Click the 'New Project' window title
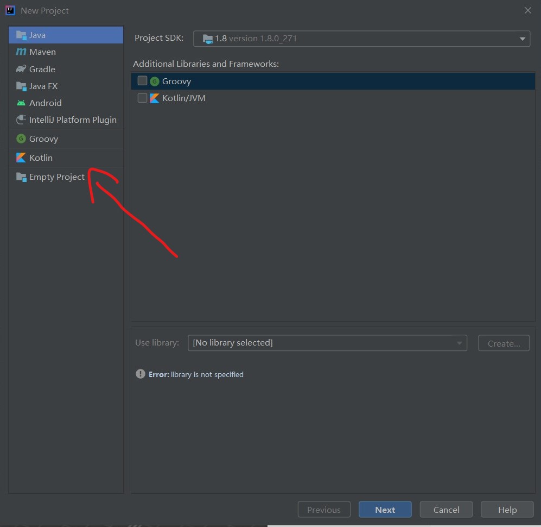The height and width of the screenshot is (527, 541). (44, 11)
